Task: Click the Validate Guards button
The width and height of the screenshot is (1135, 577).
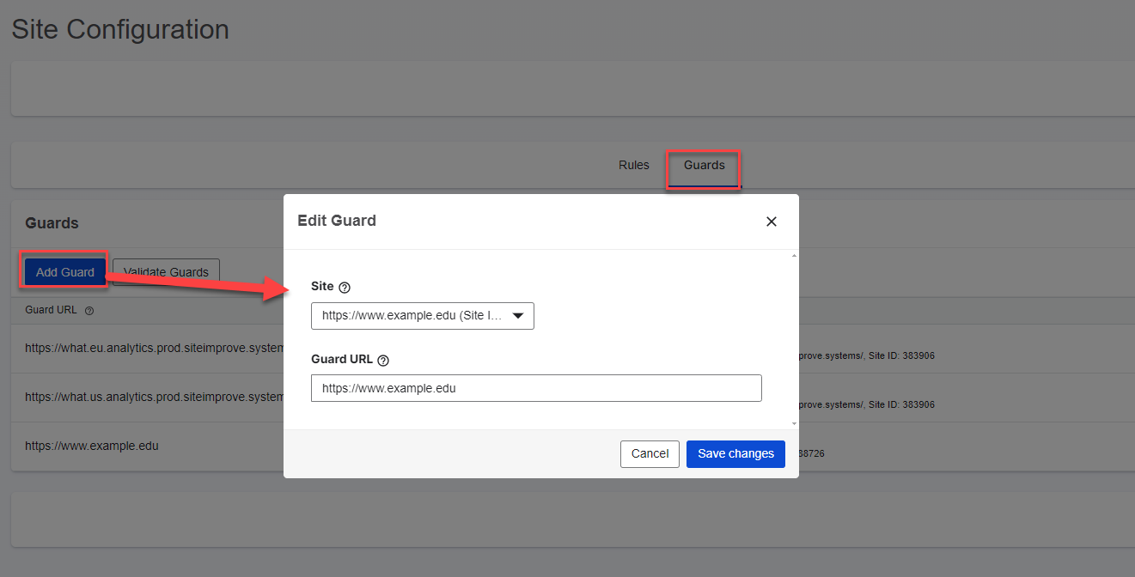Action: coord(166,272)
